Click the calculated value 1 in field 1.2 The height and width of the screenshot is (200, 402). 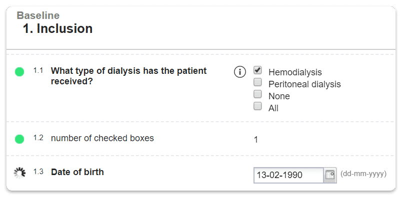pyautogui.click(x=255, y=140)
